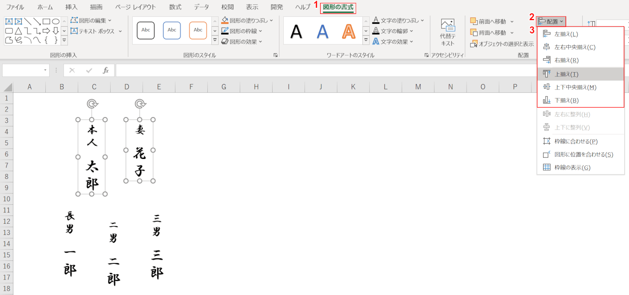629x295 pixels.
Task: Click inside the Name Box field
Action: [24, 70]
